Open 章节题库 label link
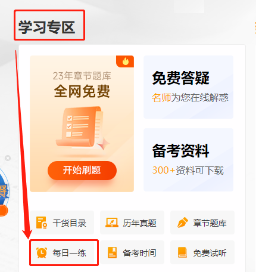The height and width of the screenshot is (272, 256). pos(210,223)
